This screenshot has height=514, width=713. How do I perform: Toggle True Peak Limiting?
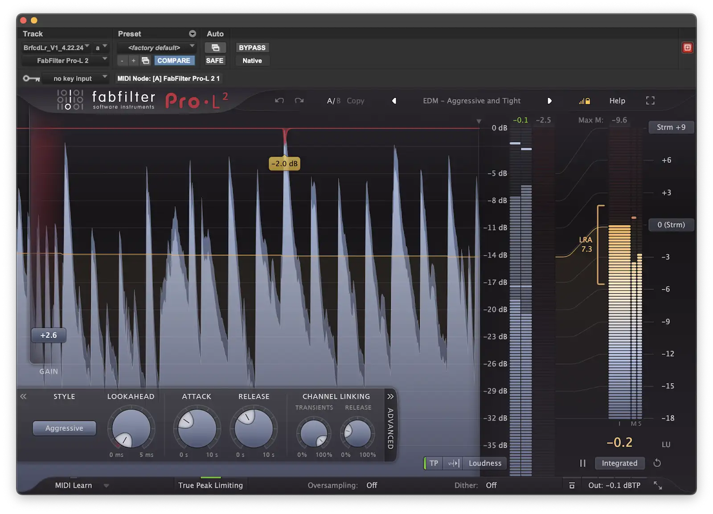point(210,486)
